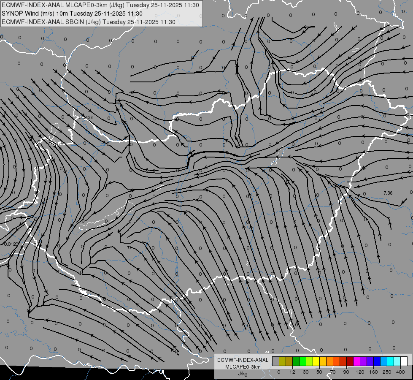Click the ECMWF-INDEX-ANAL legend caption
The image size is (413, 380).
[243, 360]
